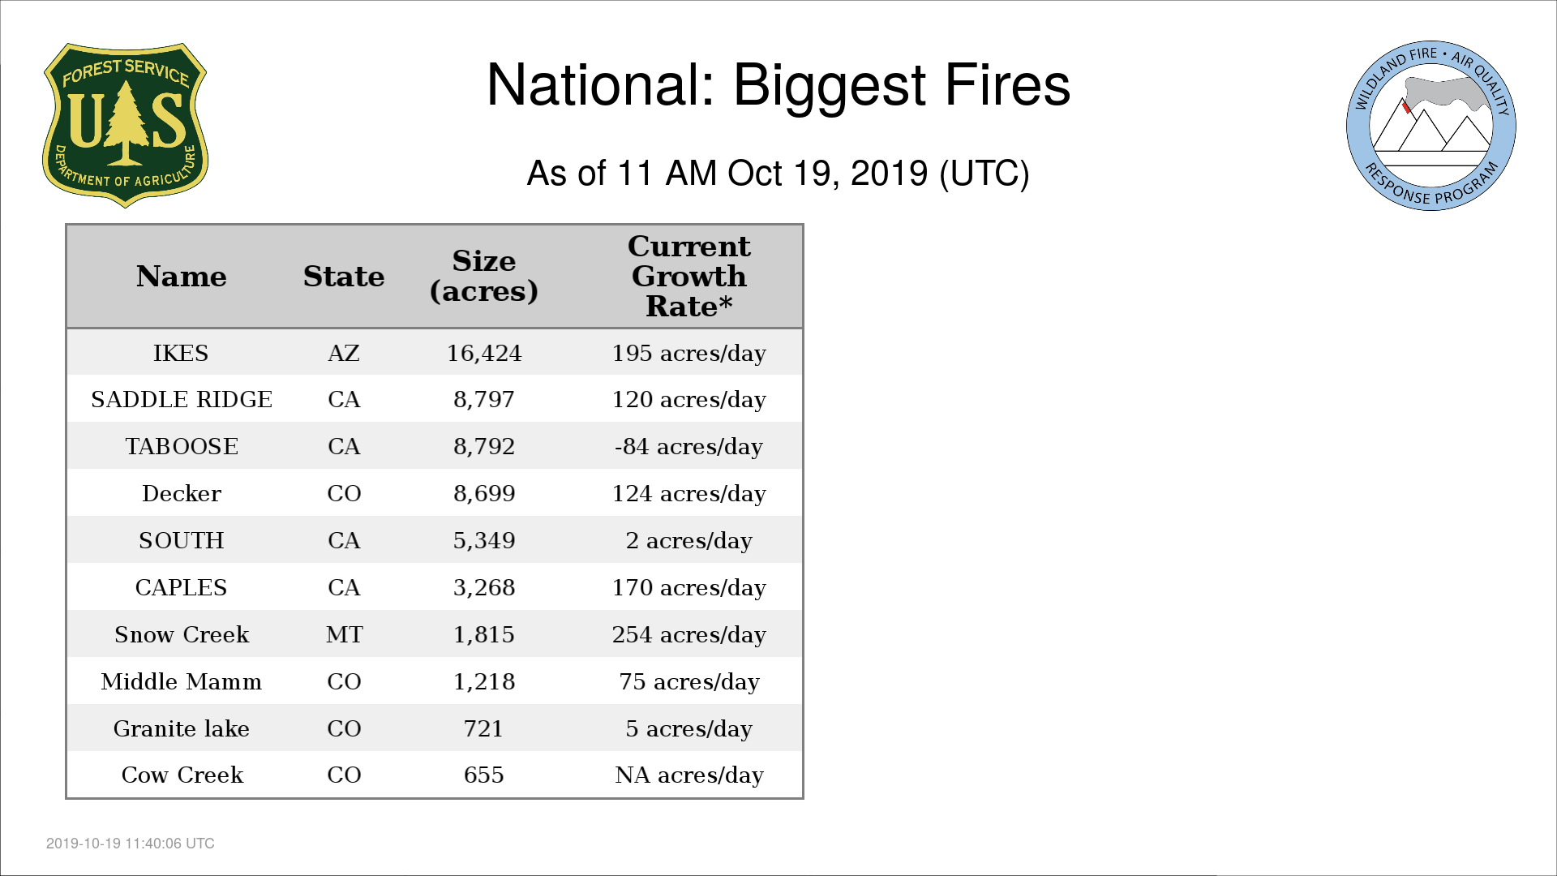Click the Current Growth Rate column header

(689, 276)
